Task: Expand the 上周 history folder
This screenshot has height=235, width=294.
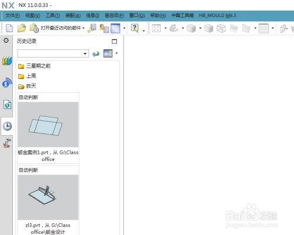Action: tap(27, 76)
